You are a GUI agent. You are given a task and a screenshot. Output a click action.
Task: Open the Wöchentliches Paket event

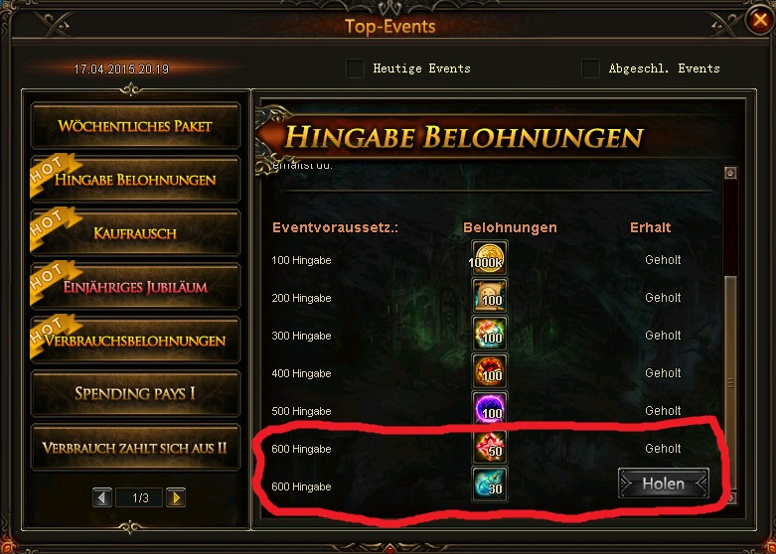pos(135,126)
